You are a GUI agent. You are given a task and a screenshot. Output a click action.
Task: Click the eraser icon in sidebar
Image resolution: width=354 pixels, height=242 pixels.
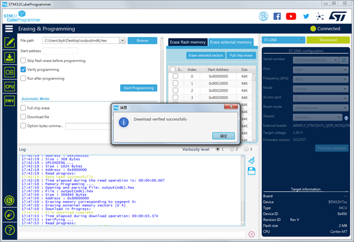click(9, 215)
